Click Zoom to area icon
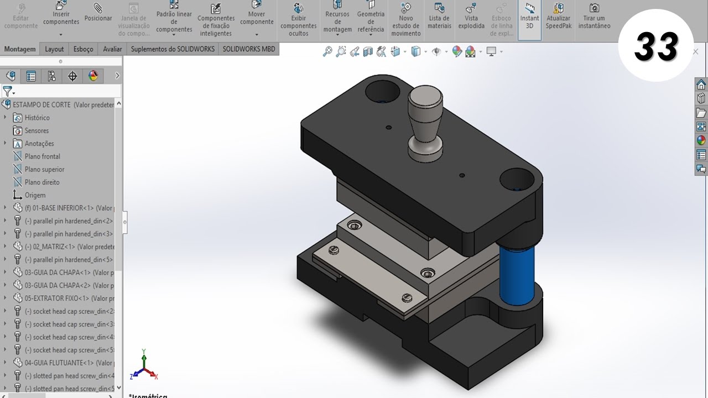 [x=341, y=51]
